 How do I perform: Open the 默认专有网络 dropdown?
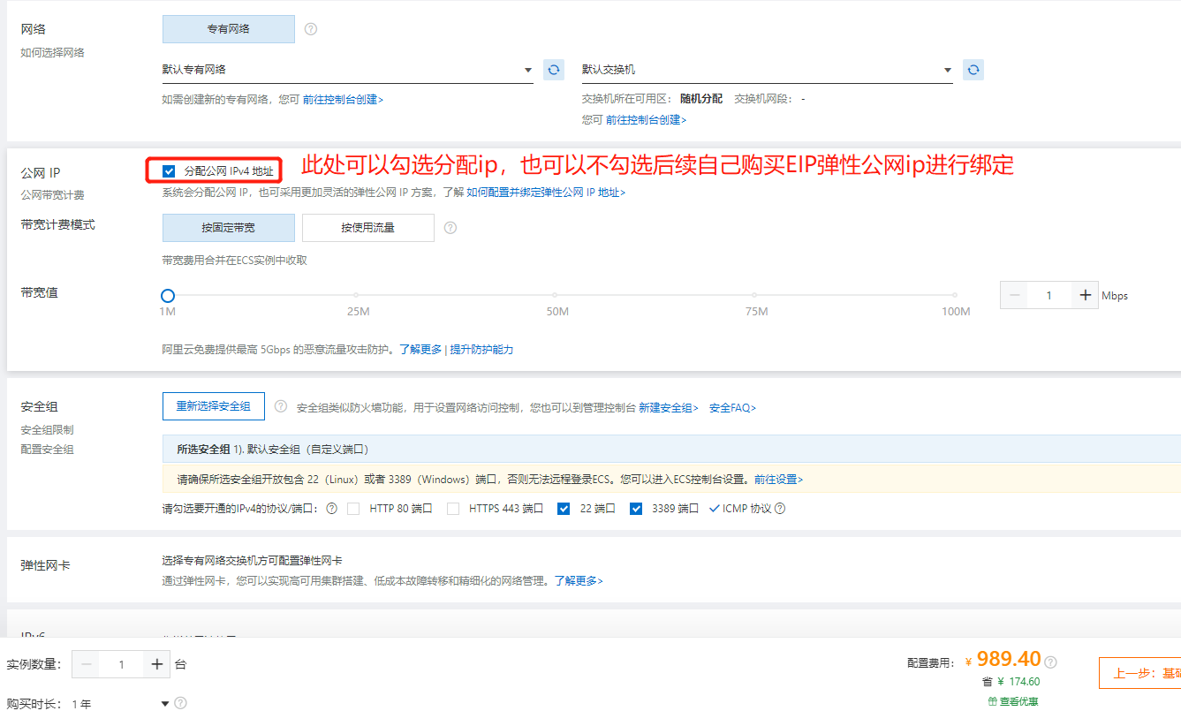[x=347, y=70]
